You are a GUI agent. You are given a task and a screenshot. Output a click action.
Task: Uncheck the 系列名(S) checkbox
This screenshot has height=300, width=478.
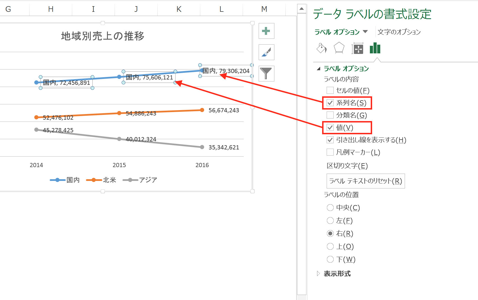click(330, 103)
